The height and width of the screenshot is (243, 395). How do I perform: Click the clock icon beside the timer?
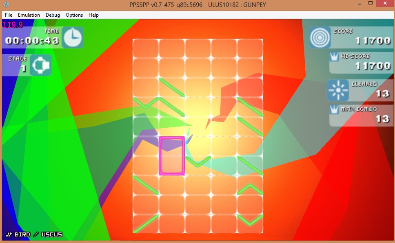coord(73,38)
